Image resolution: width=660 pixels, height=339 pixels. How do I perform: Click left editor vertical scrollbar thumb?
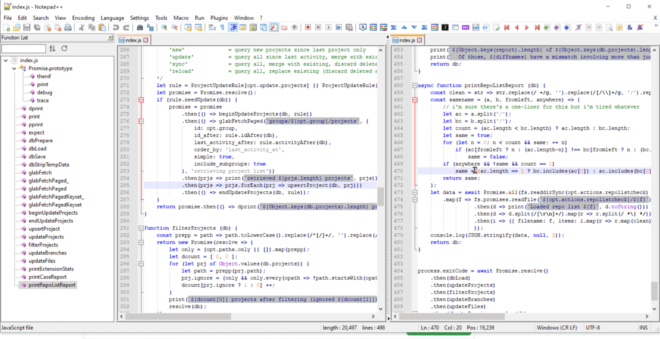click(381, 196)
